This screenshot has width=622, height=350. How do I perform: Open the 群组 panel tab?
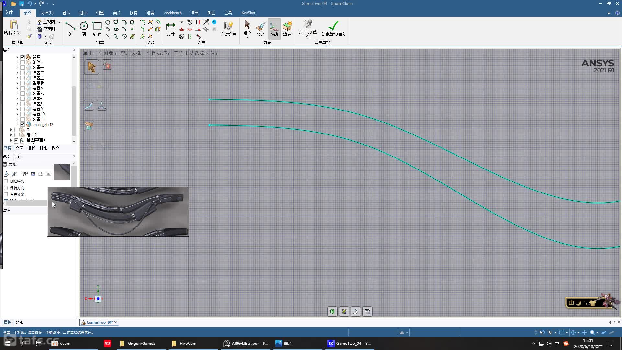point(43,148)
